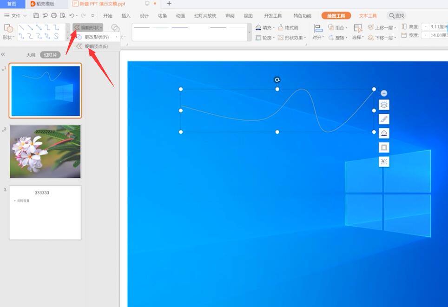This screenshot has width=448, height=307.
Task: Click the 宽度 width value field
Action: click(435, 35)
